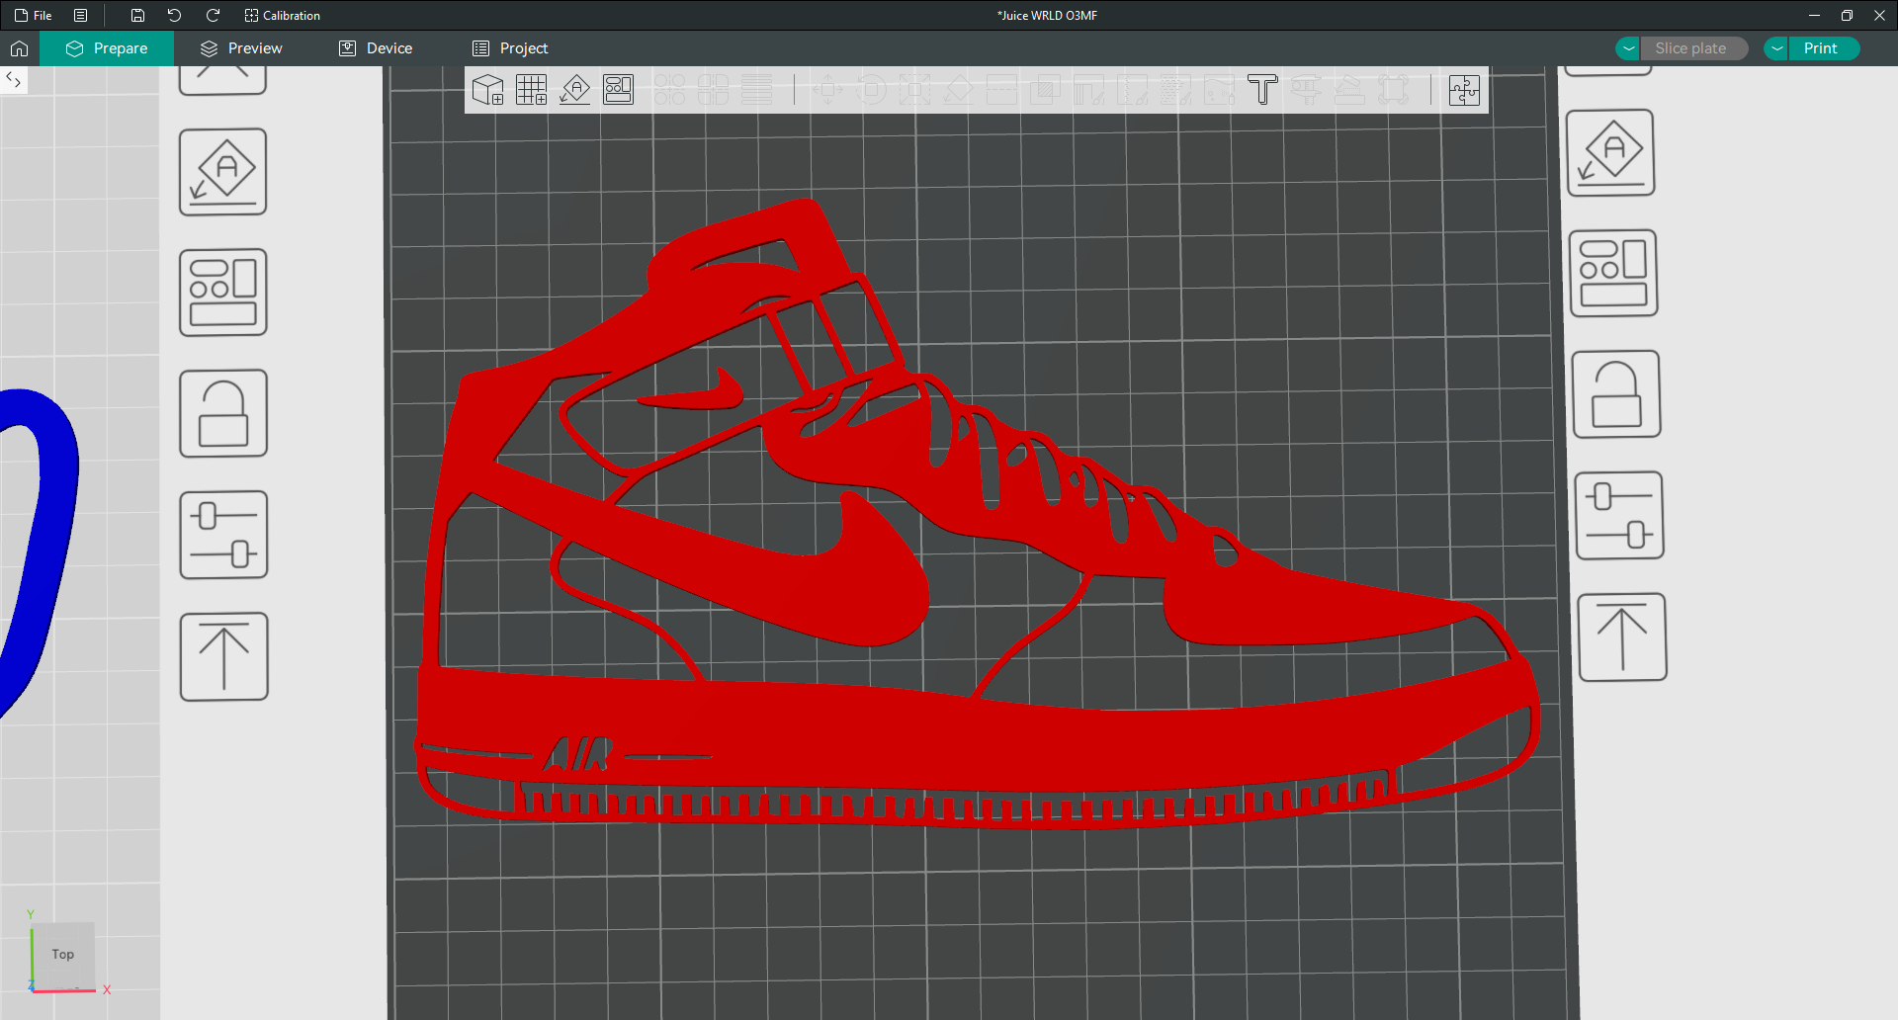This screenshot has height=1020, width=1898.
Task: Toggle the sidebar collapse chevron
Action: pyautogui.click(x=14, y=80)
